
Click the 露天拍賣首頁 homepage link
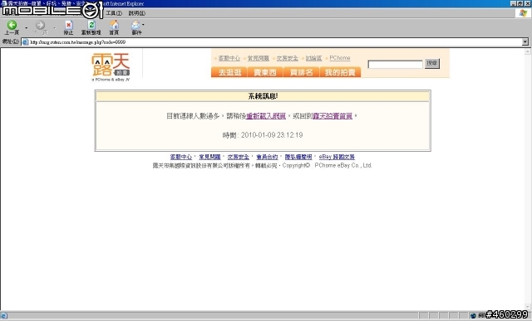point(332,116)
